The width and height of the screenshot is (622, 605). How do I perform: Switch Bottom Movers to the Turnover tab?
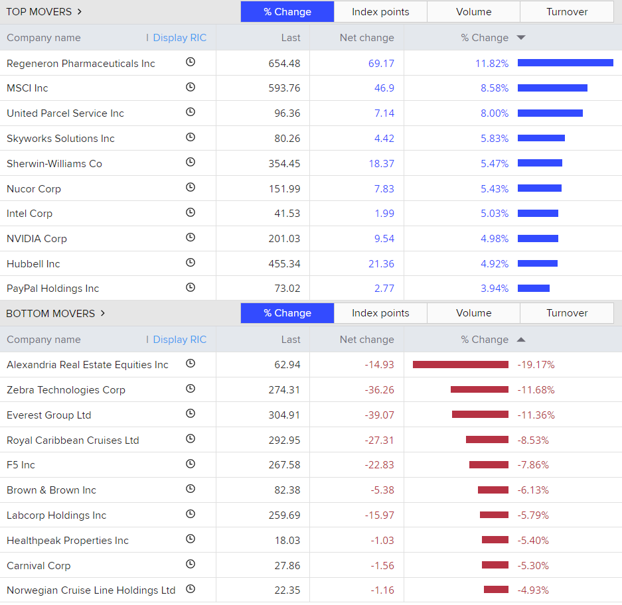[x=566, y=313]
